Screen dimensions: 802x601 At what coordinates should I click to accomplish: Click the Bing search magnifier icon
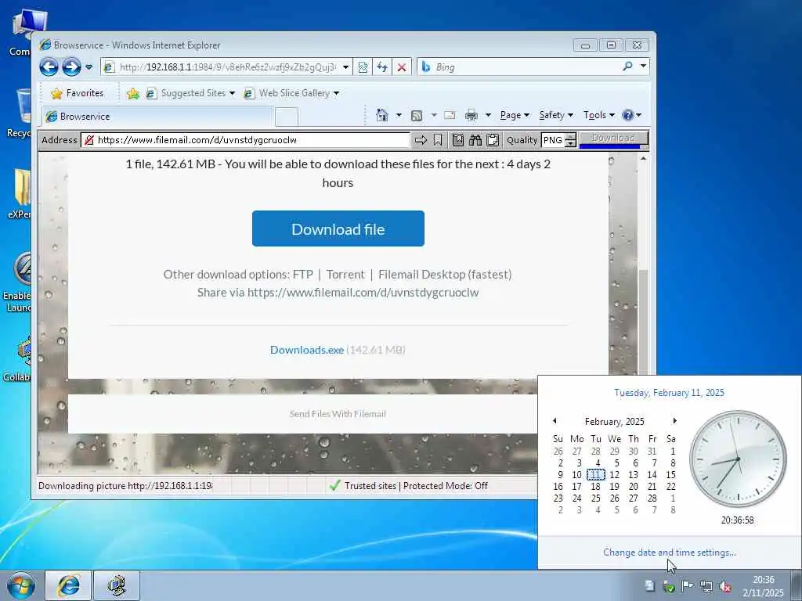click(x=627, y=67)
